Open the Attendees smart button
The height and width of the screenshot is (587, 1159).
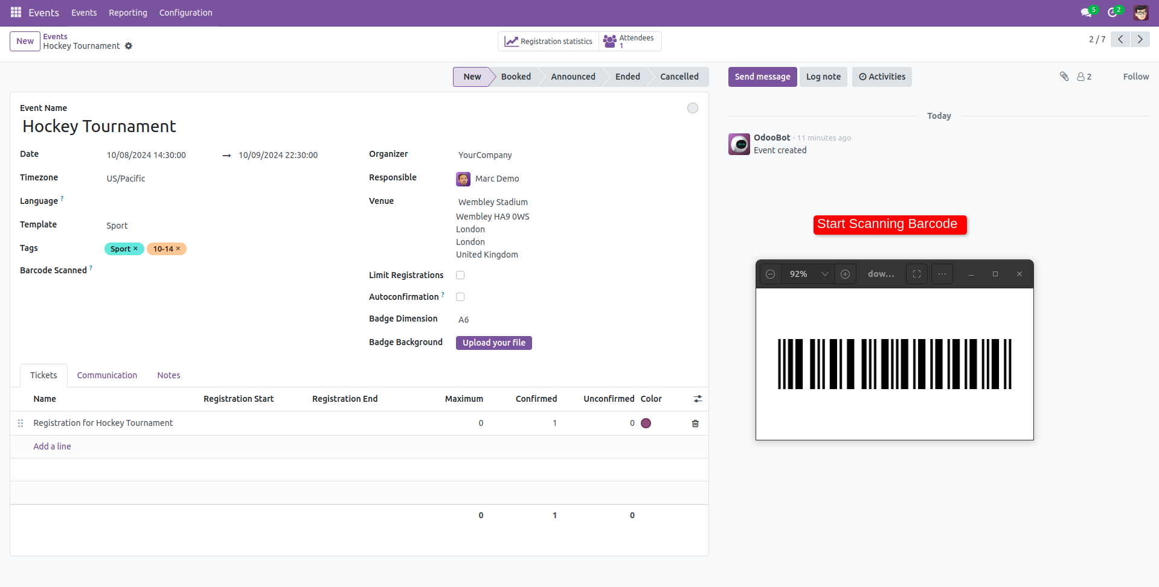coord(630,42)
